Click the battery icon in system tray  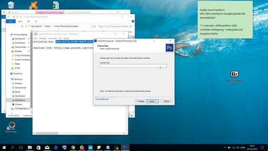pos(229,147)
